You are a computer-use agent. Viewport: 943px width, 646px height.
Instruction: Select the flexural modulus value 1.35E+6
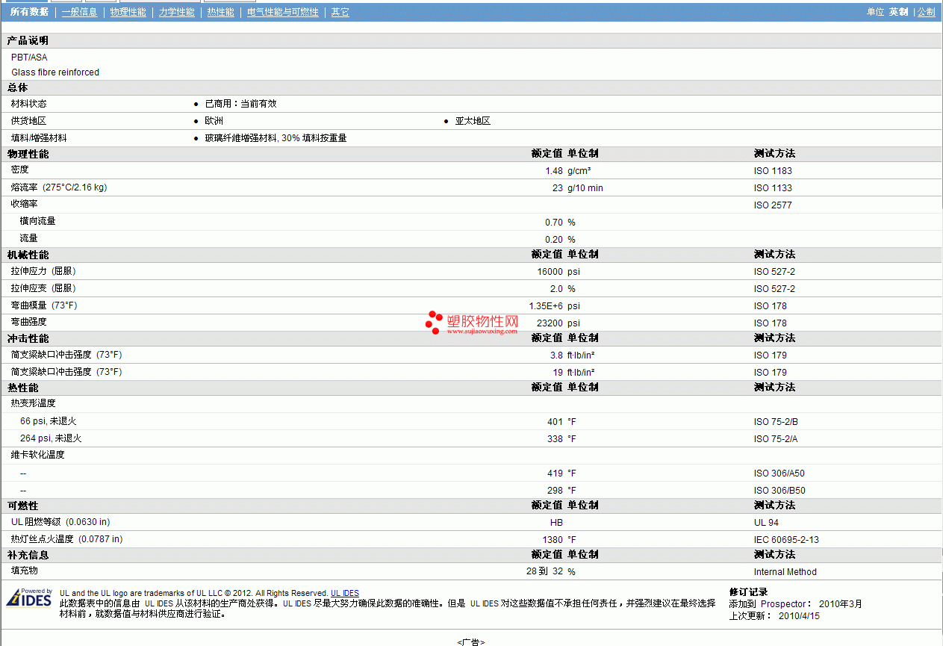click(x=545, y=306)
